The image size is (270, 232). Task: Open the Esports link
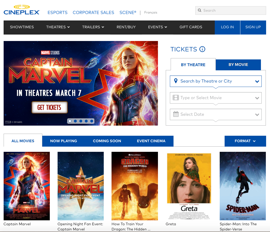point(58,12)
